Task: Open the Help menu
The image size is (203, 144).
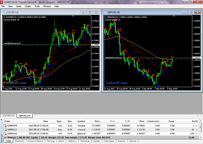Action: coord(57,6)
